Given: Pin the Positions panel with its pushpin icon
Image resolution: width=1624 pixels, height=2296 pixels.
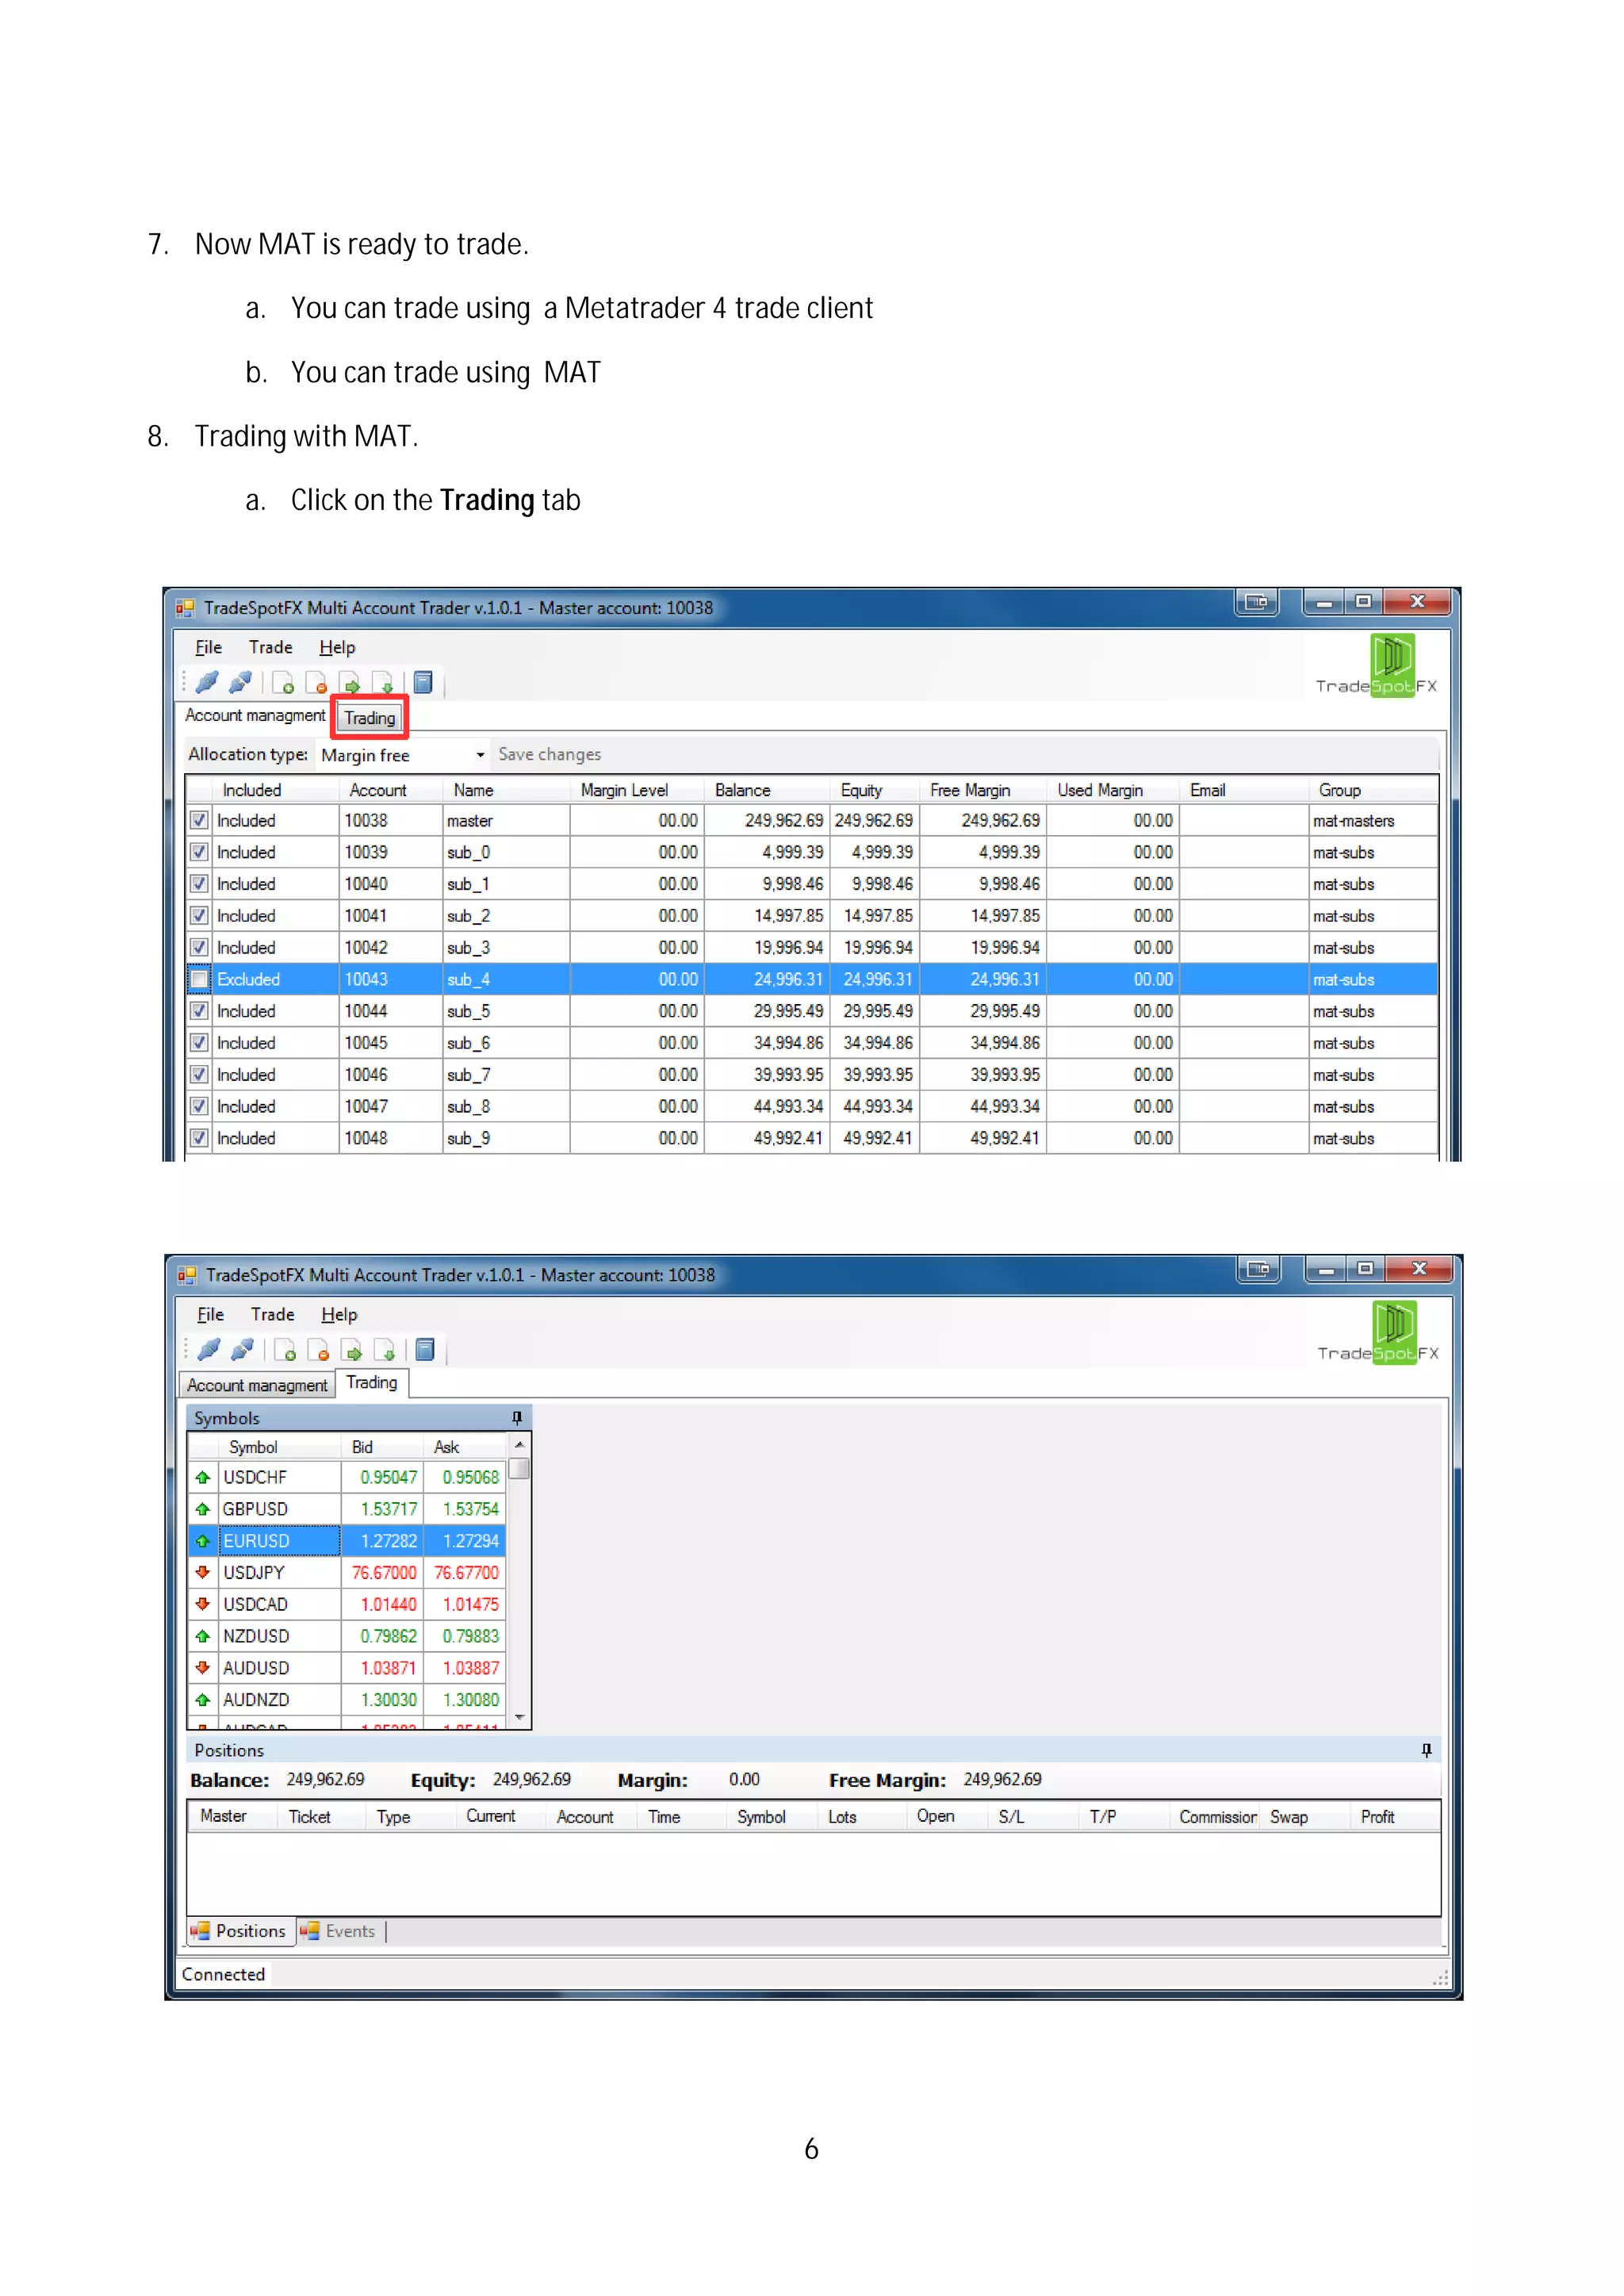Looking at the screenshot, I should (1427, 1750).
